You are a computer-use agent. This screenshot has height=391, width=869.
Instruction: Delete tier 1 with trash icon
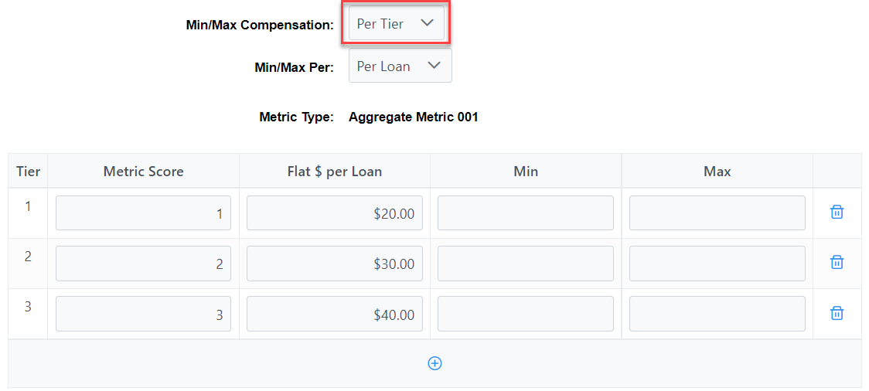[x=837, y=212]
